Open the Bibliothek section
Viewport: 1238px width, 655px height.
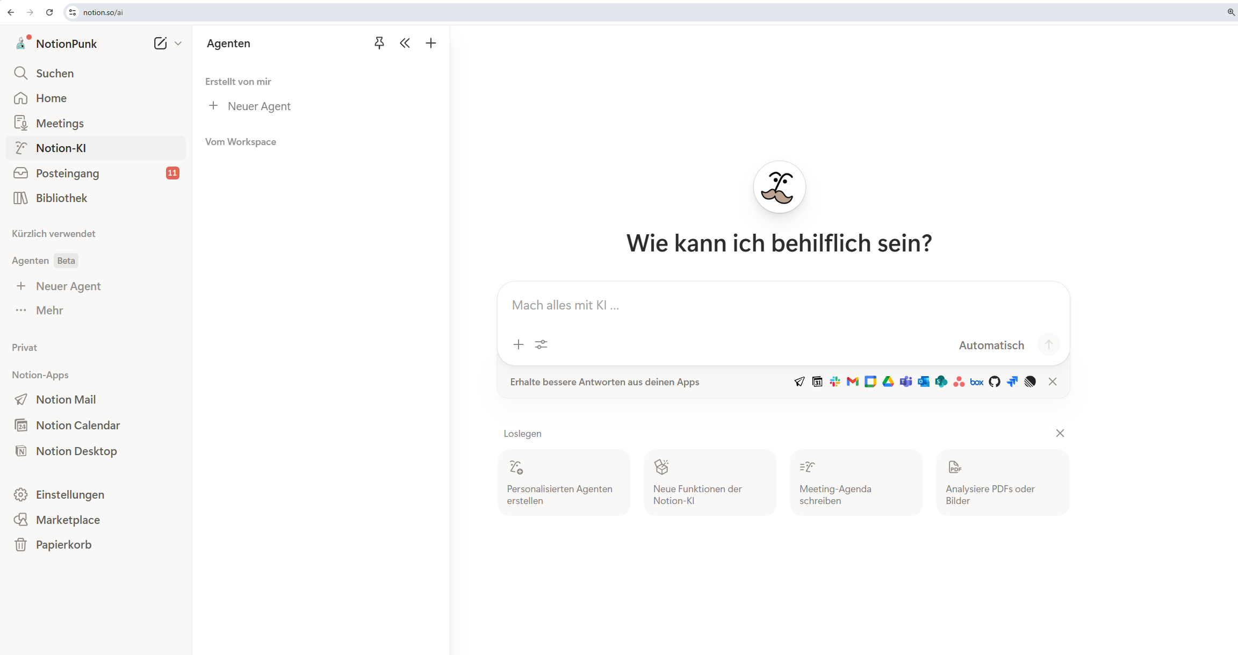(x=61, y=198)
